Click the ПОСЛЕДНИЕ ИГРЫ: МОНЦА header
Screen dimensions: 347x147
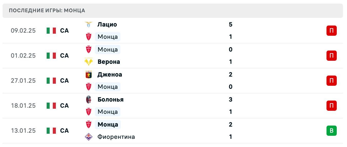47,10
